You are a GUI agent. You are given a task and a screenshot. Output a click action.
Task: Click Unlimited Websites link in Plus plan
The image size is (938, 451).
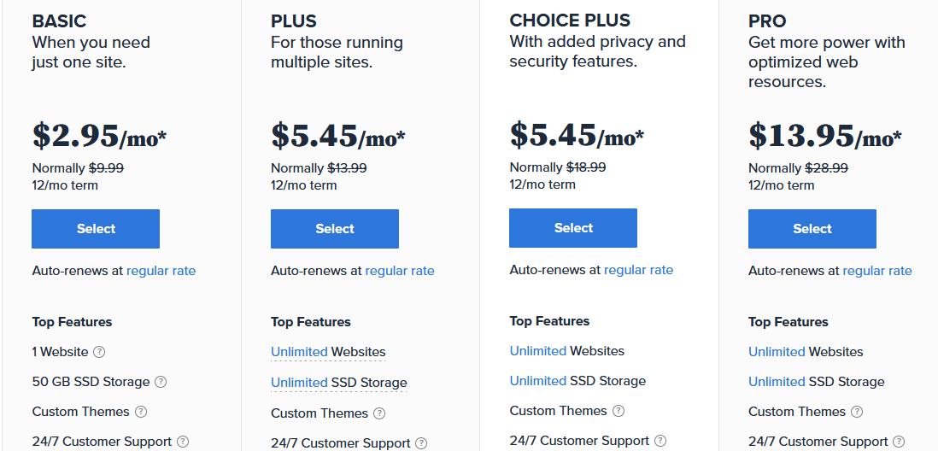[328, 352]
